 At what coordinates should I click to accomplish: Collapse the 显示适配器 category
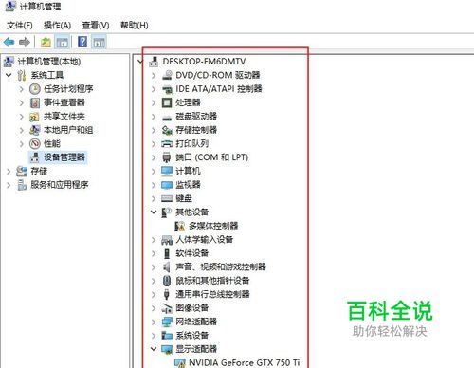coord(154,349)
